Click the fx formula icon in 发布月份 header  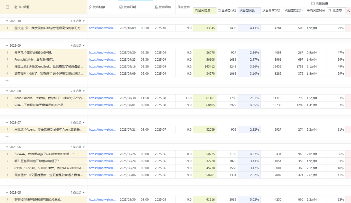point(156,7)
